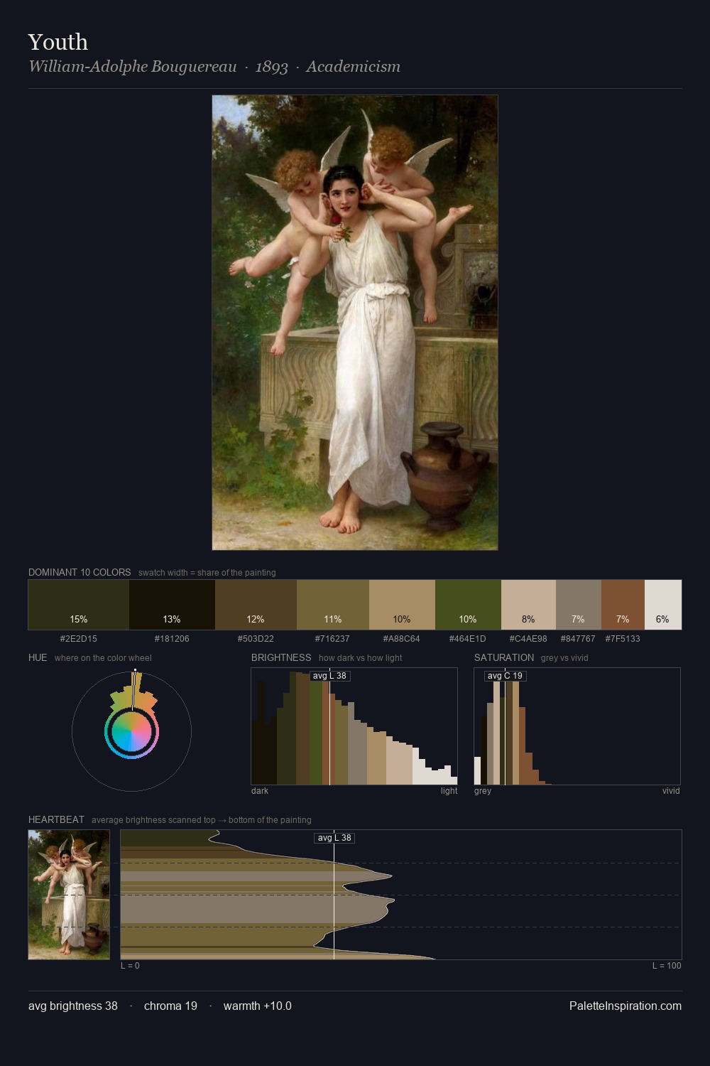Open PaletteInspiration.com link
710x1066 pixels.
coord(626,1006)
